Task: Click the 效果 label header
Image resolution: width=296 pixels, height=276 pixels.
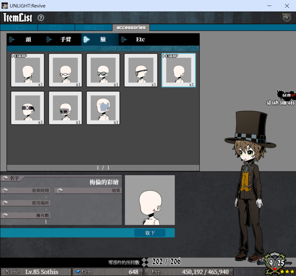Action: (x=116, y=191)
